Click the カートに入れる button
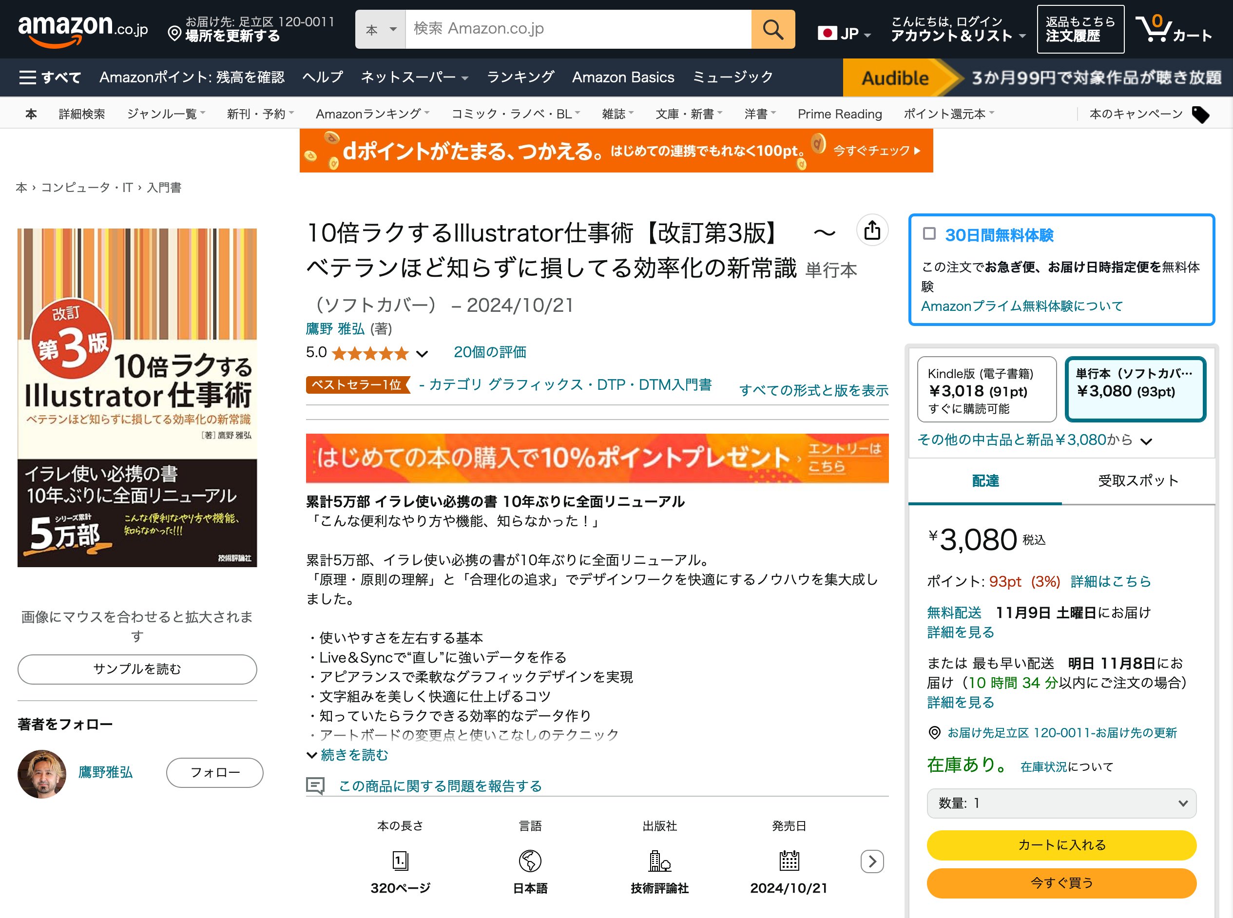The width and height of the screenshot is (1233, 918). coord(1061,844)
